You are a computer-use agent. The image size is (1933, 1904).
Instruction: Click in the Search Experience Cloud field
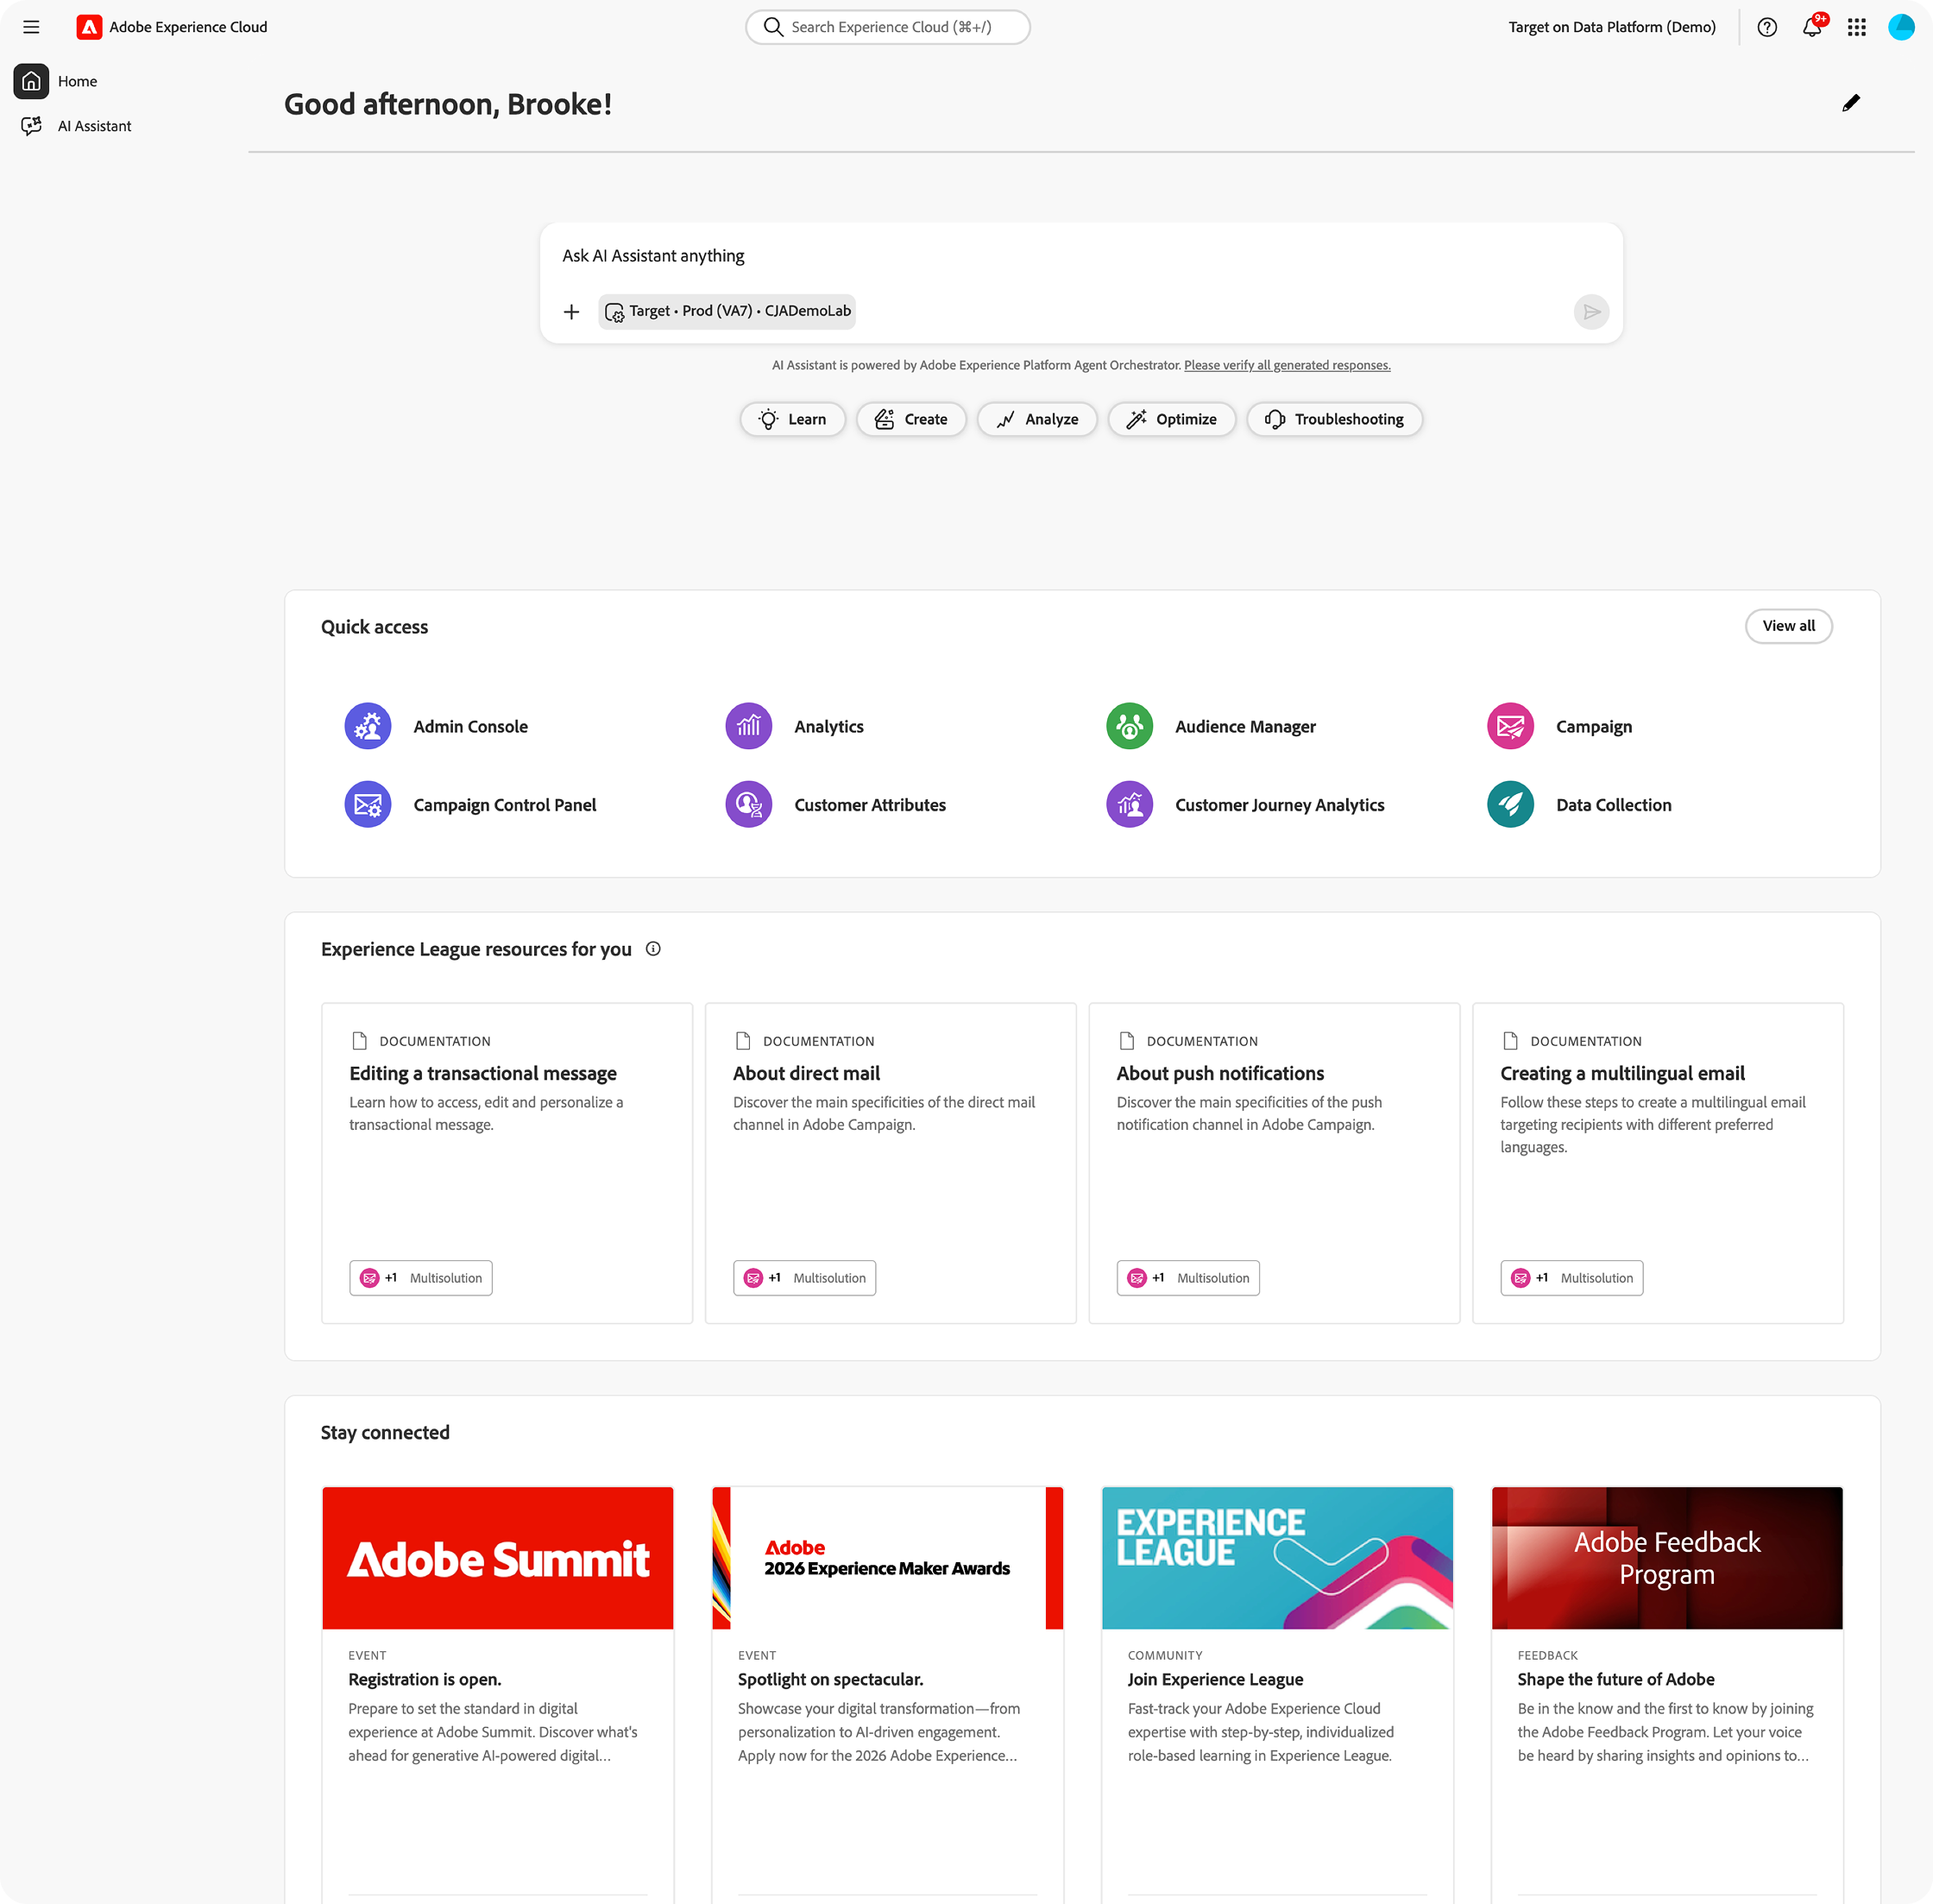(888, 27)
